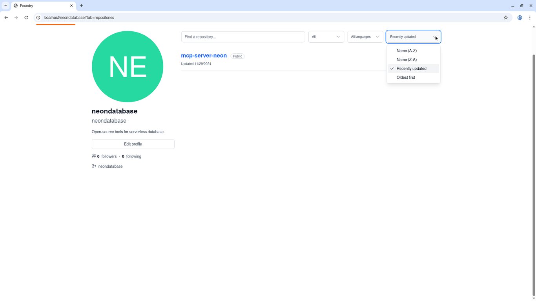Screen dimensions: 536x301
Task: Open the tab search dropdown arrow
Action: 5,6
